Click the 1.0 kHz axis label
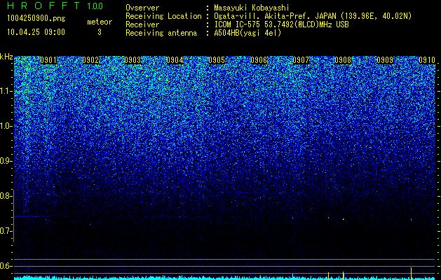 point(6,126)
